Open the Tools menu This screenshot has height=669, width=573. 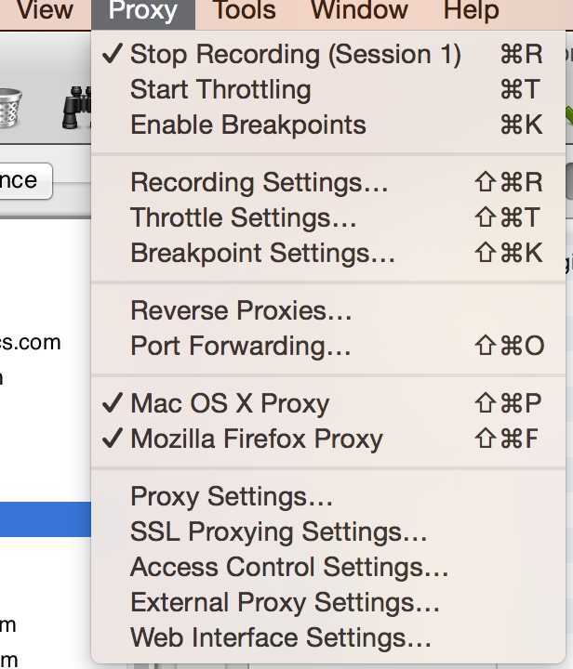tap(245, 10)
